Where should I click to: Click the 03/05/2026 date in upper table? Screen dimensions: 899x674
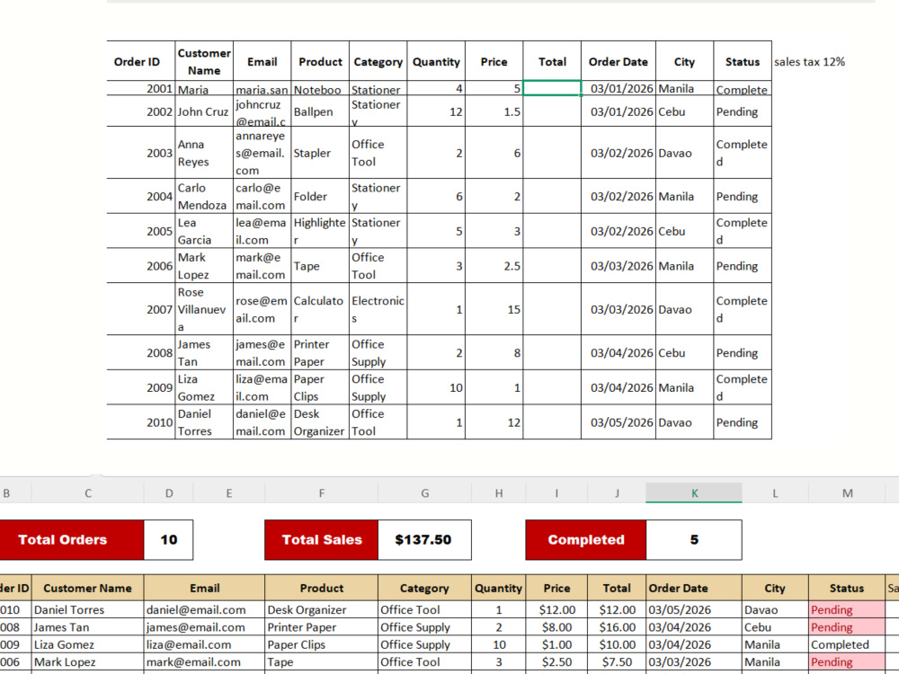(x=619, y=422)
